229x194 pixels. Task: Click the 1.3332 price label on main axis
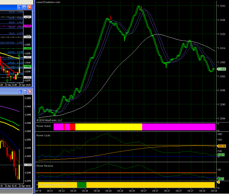[x=222, y=6]
